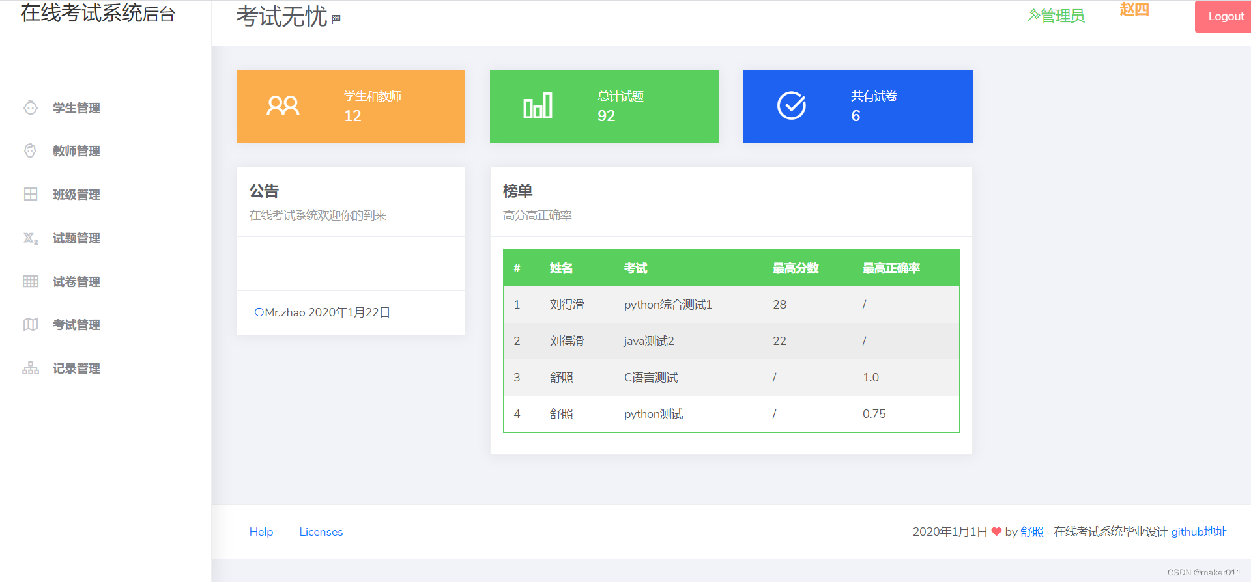This screenshot has width=1251, height=582.
Task: Click 舒熙 name in row 4
Action: (x=561, y=414)
